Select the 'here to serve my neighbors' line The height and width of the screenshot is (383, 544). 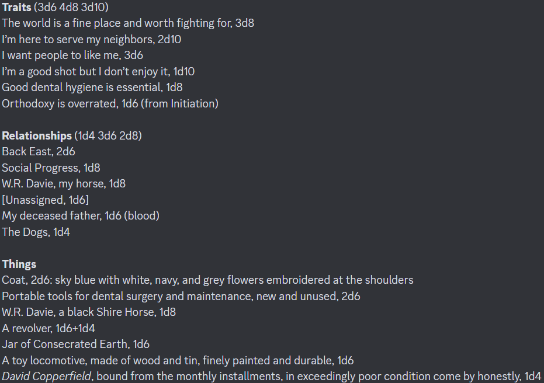point(92,39)
